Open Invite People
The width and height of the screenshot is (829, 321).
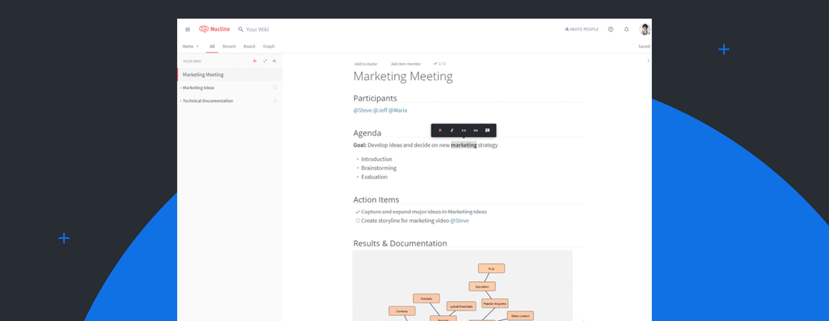(x=582, y=29)
